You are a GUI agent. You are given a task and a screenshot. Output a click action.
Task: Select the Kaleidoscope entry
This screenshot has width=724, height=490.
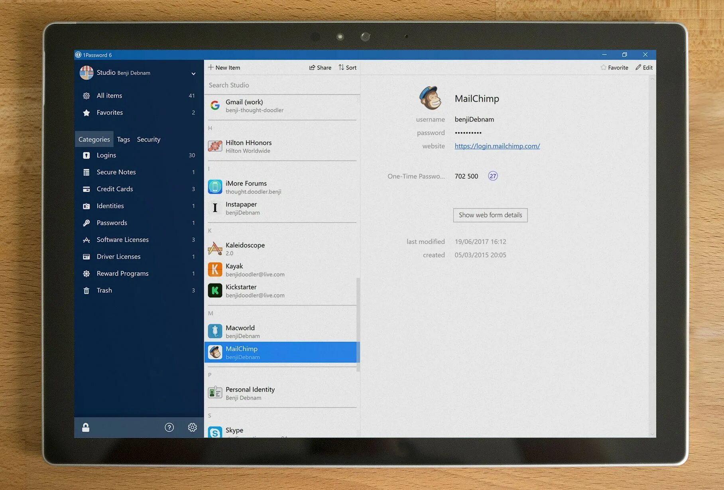coord(282,249)
